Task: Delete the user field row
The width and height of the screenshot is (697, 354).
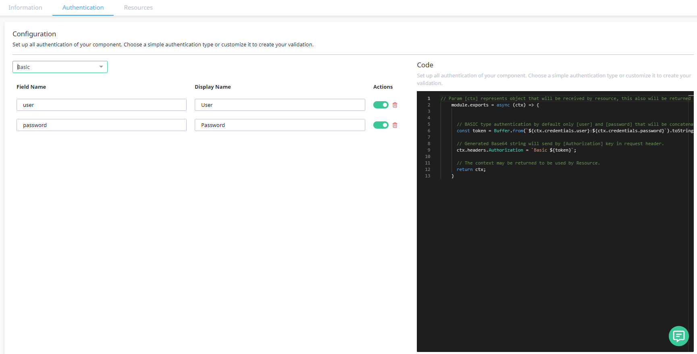Action: (395, 105)
